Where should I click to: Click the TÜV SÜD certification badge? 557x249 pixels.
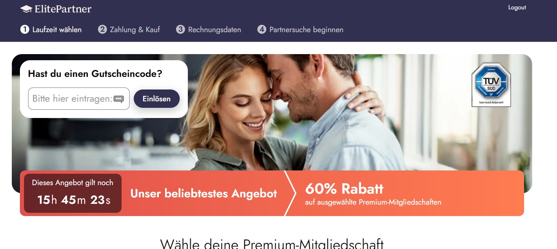tap(491, 85)
